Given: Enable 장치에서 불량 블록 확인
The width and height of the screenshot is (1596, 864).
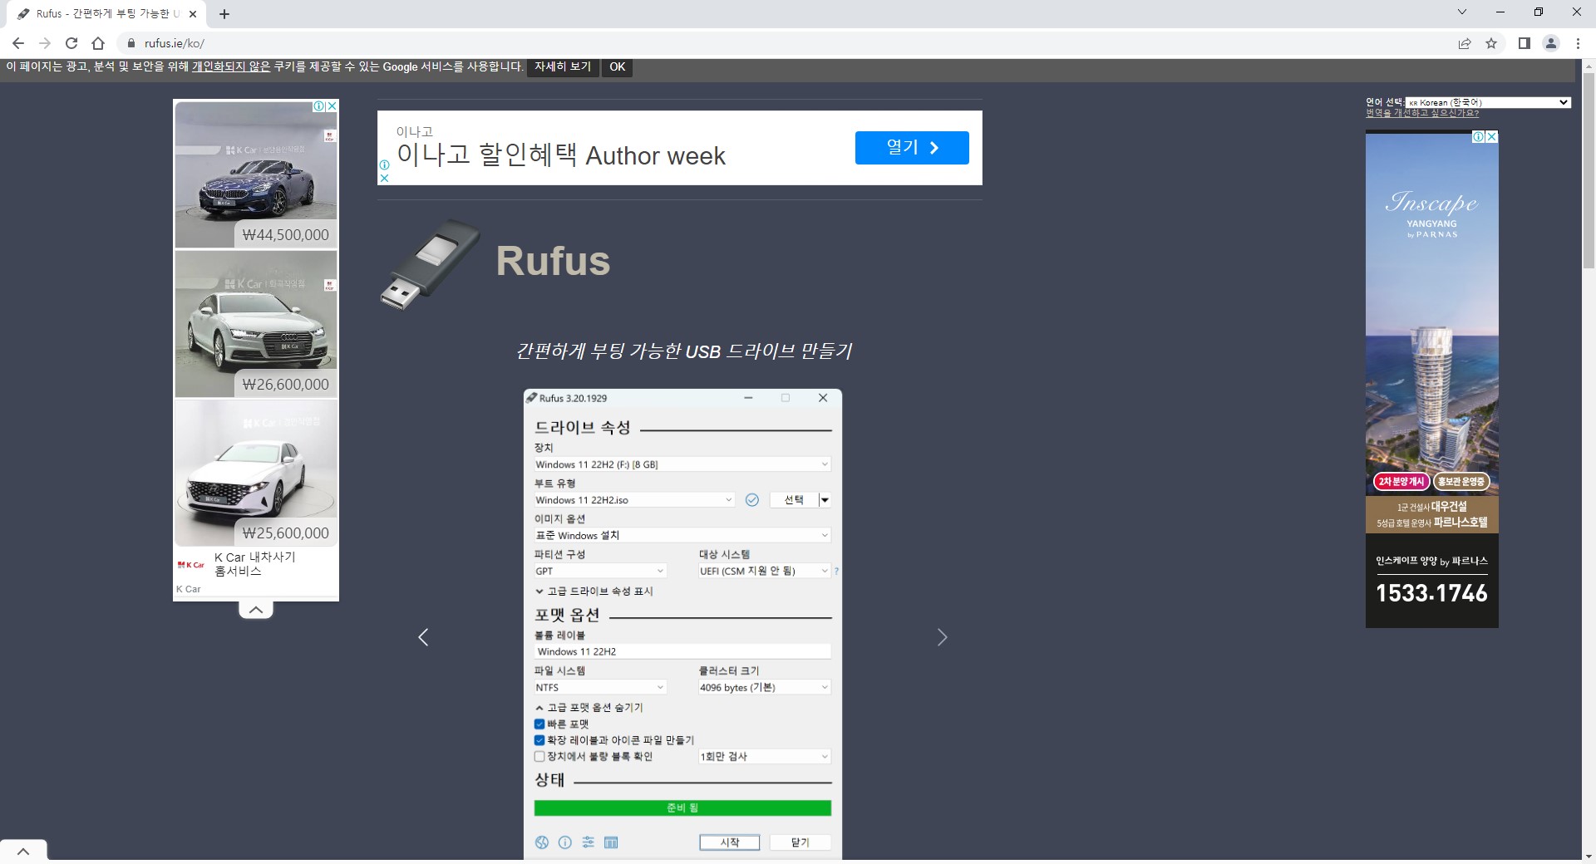Looking at the screenshot, I should [x=540, y=757].
